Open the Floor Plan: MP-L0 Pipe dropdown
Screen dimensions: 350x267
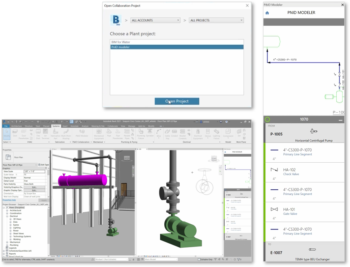tap(20, 165)
